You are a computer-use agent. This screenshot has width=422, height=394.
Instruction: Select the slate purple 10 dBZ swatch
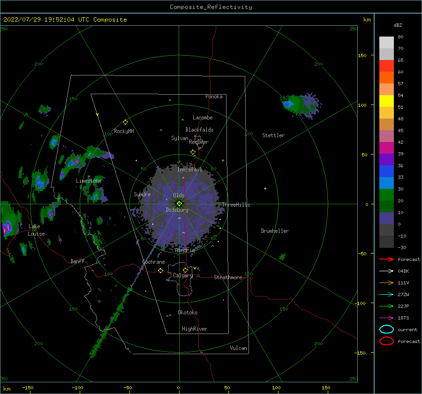coord(386,218)
